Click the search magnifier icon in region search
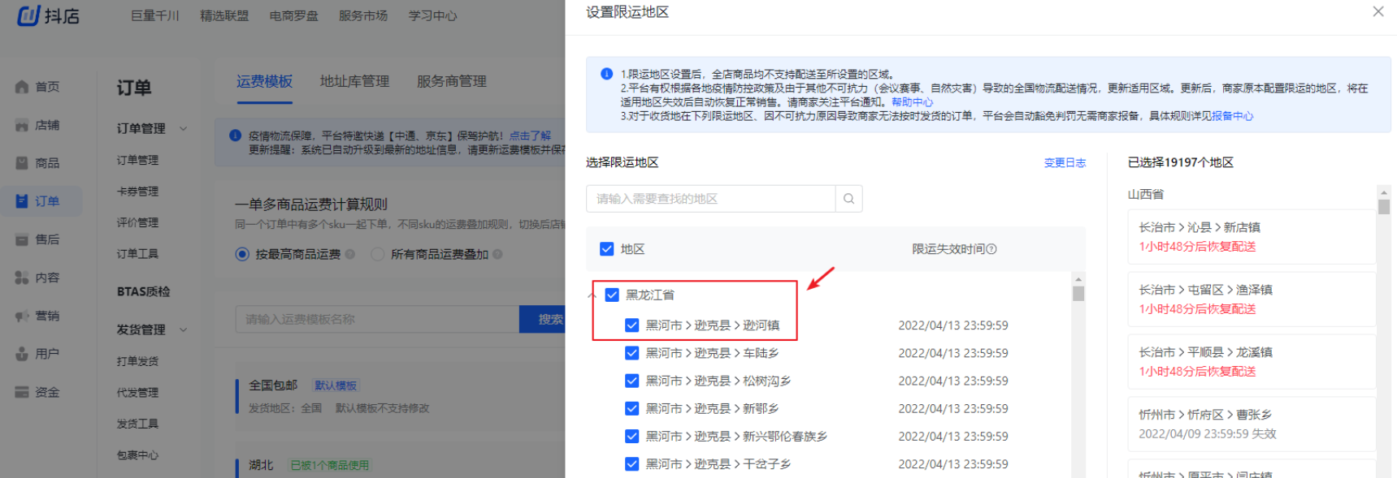This screenshot has width=1397, height=478. pos(848,199)
